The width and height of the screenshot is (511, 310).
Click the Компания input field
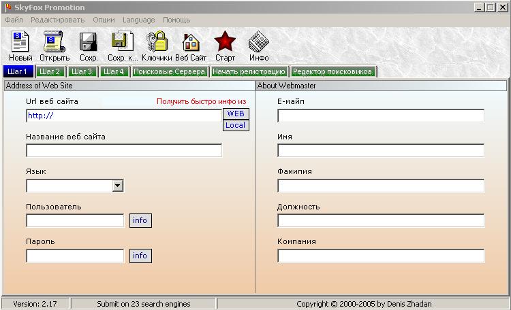click(x=381, y=256)
